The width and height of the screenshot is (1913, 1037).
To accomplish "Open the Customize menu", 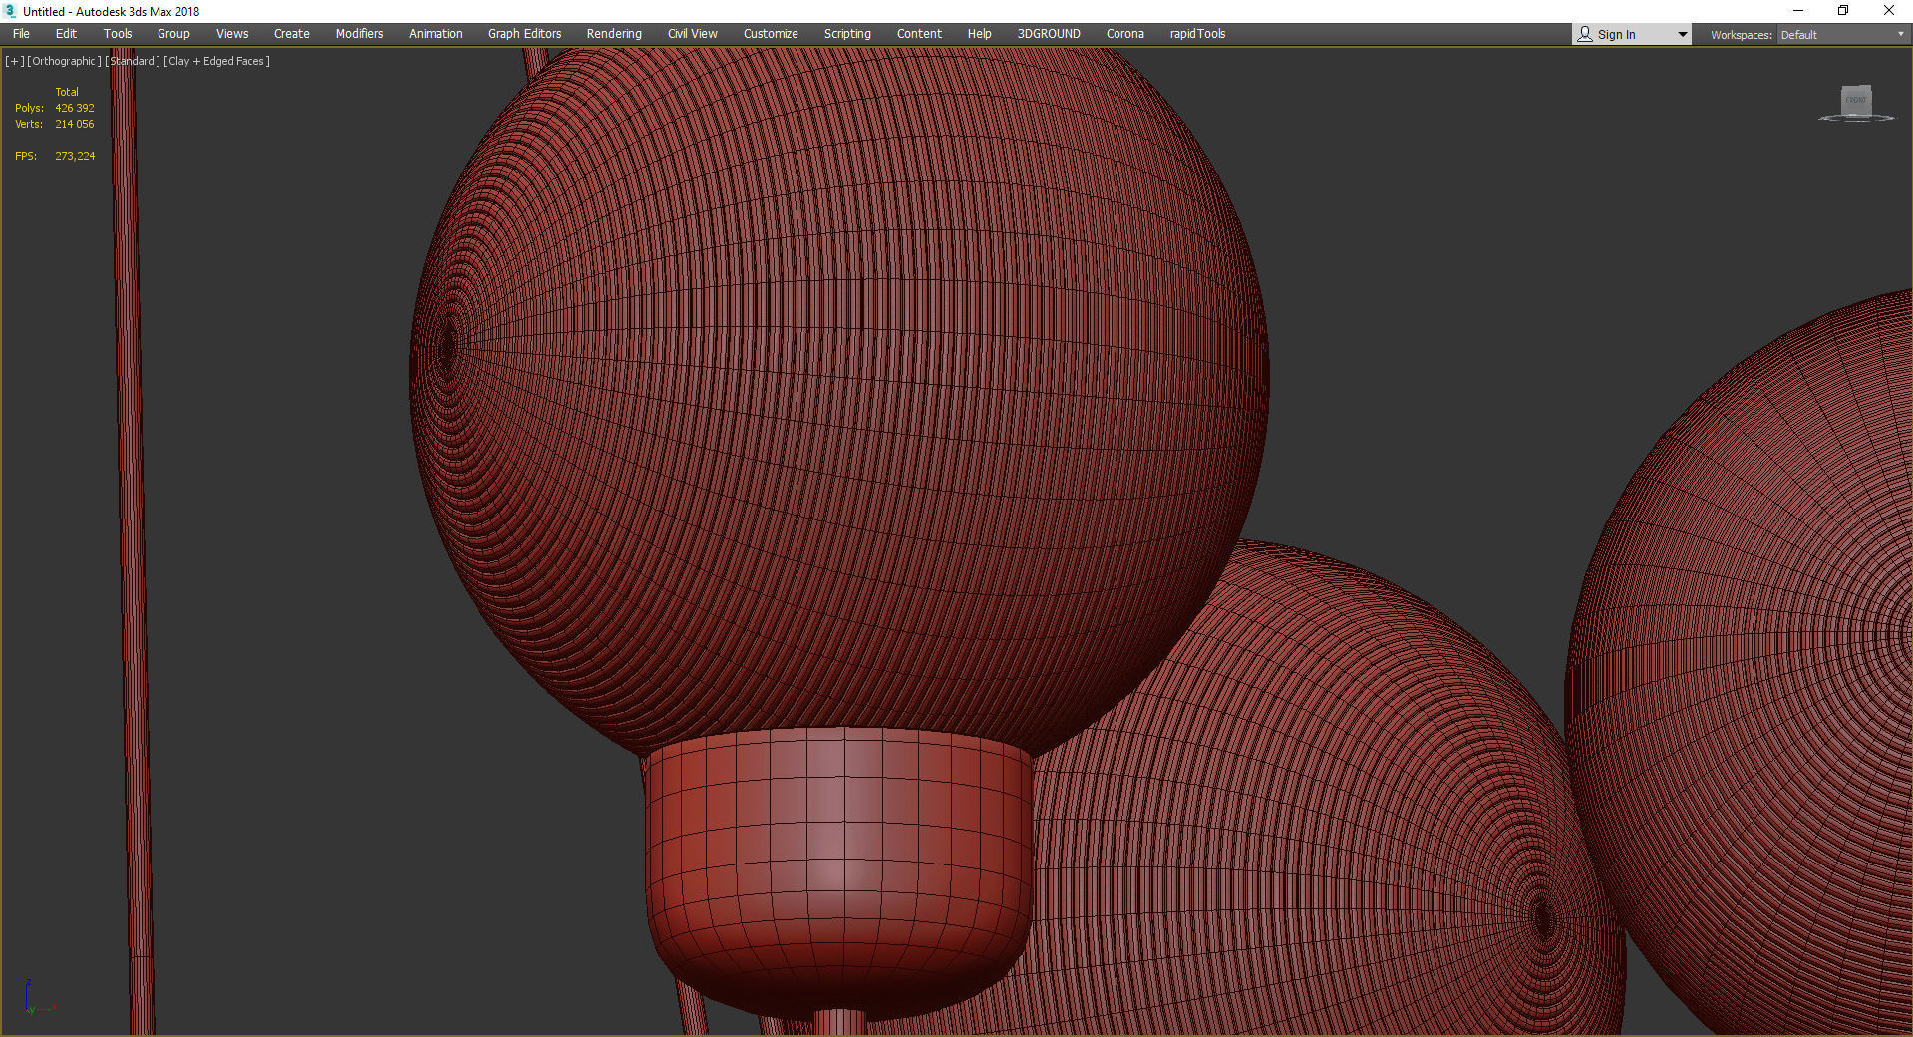I will (771, 34).
